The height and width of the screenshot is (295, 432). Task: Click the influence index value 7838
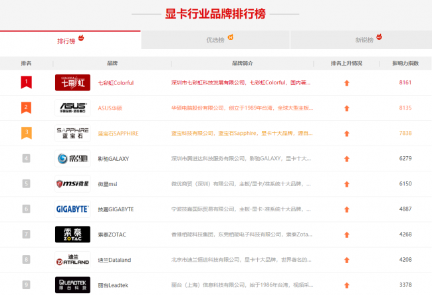point(405,134)
